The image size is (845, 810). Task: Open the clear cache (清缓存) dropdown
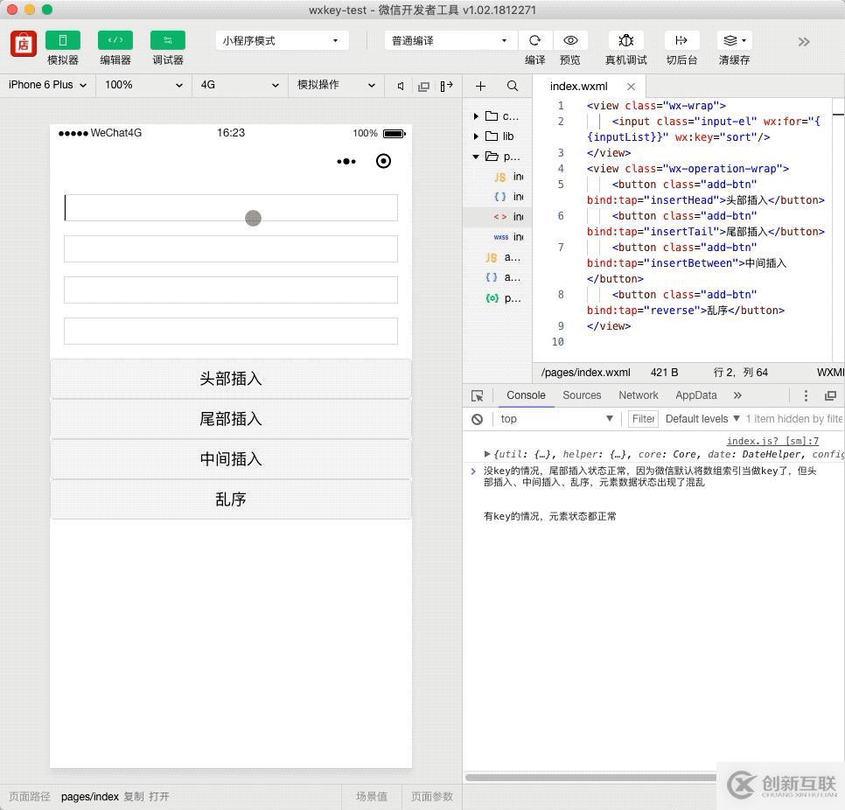click(734, 40)
